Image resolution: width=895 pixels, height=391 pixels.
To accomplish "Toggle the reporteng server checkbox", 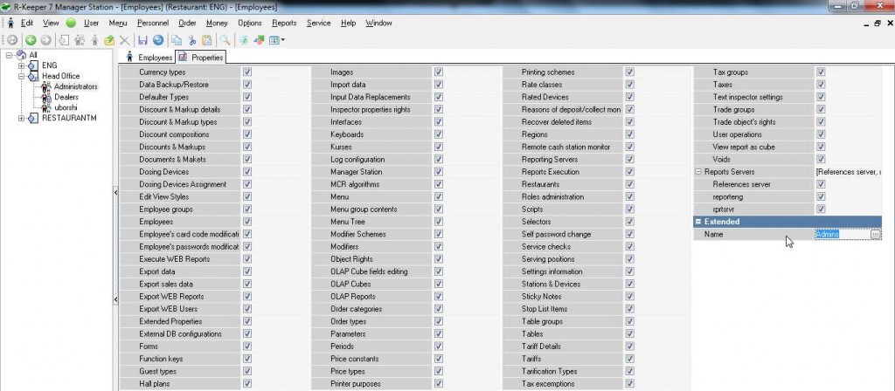I will (821, 196).
